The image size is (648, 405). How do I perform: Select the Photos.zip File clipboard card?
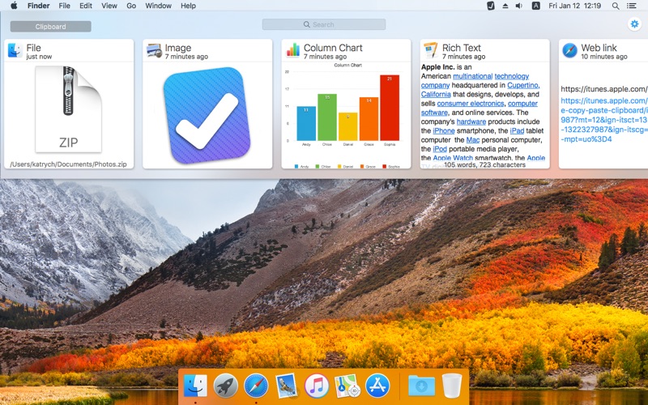69,104
